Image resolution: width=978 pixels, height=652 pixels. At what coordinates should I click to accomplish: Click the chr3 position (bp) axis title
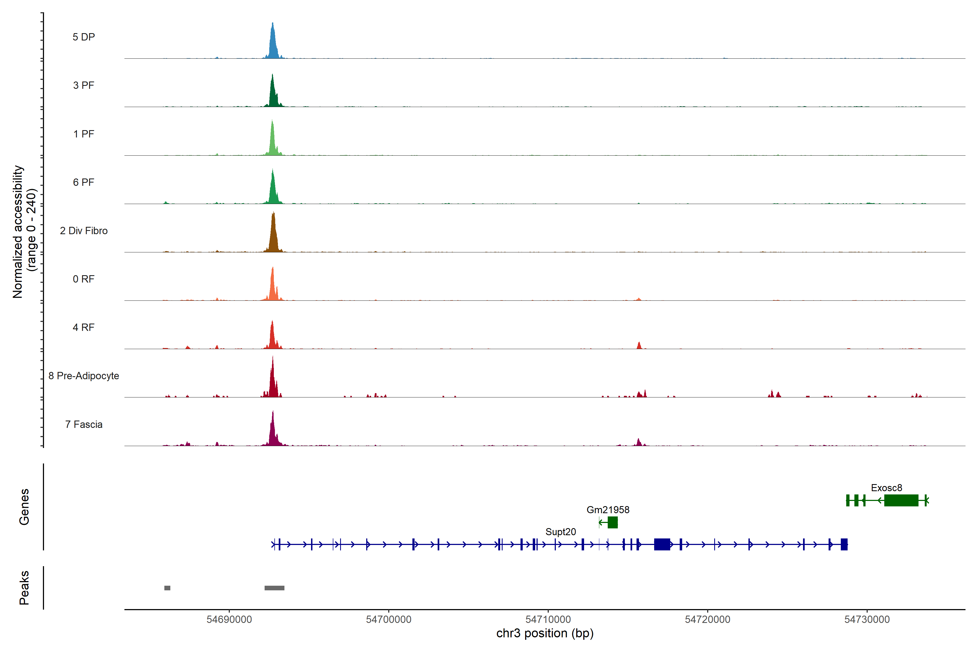click(545, 633)
